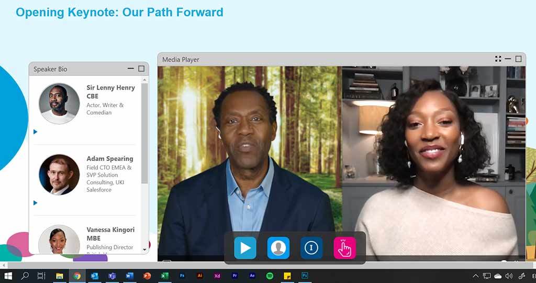Open Spotify from the taskbar
Viewport: 536px width, 283px height.
tap(270, 276)
